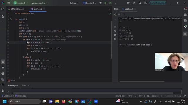Click the .clang-tidy status bar widget
The width and height of the screenshot is (188, 105).
[120, 96]
